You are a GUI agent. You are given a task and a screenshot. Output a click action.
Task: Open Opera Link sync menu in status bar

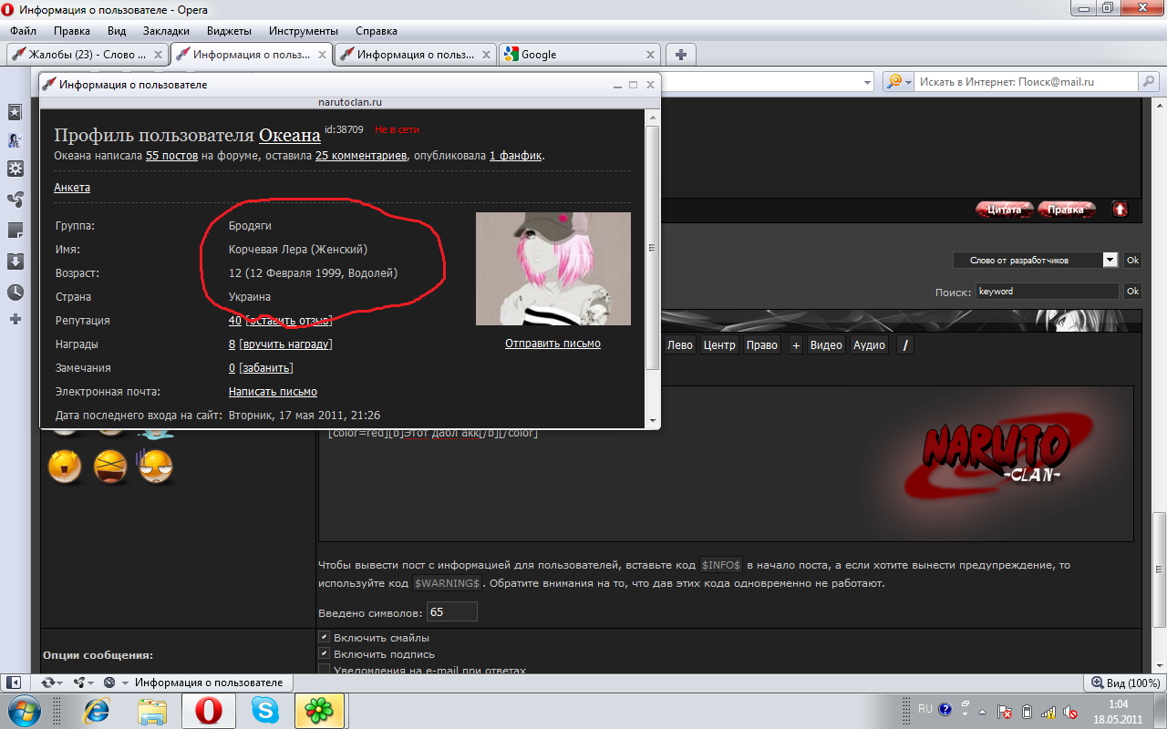tap(50, 683)
